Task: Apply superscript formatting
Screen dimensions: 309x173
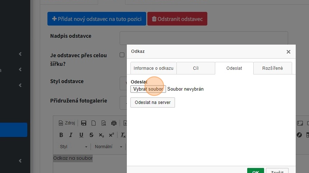Action: click(111, 135)
